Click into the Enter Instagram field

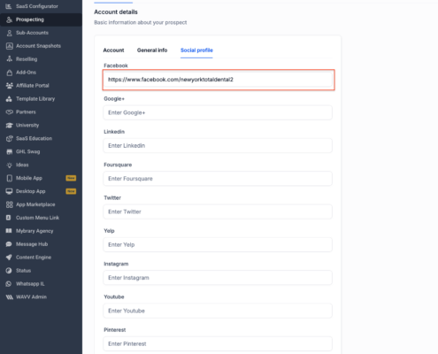[218, 278]
